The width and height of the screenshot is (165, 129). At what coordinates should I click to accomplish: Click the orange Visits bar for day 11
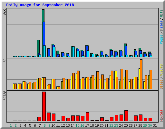point(59,88)
